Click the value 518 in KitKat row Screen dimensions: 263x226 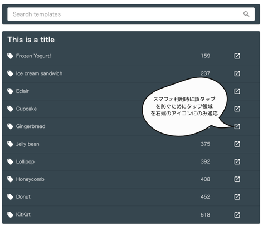point(206,215)
